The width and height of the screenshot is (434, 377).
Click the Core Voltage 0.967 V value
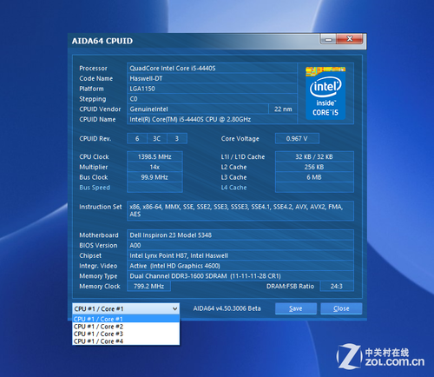(x=297, y=139)
